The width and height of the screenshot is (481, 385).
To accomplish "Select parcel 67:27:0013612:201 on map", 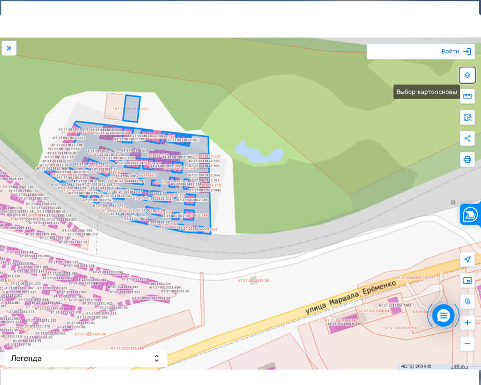I will coord(132,108).
